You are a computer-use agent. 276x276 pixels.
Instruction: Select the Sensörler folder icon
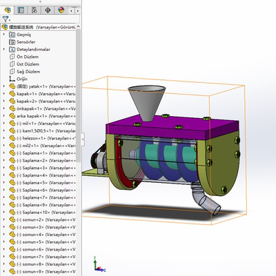[12, 42]
